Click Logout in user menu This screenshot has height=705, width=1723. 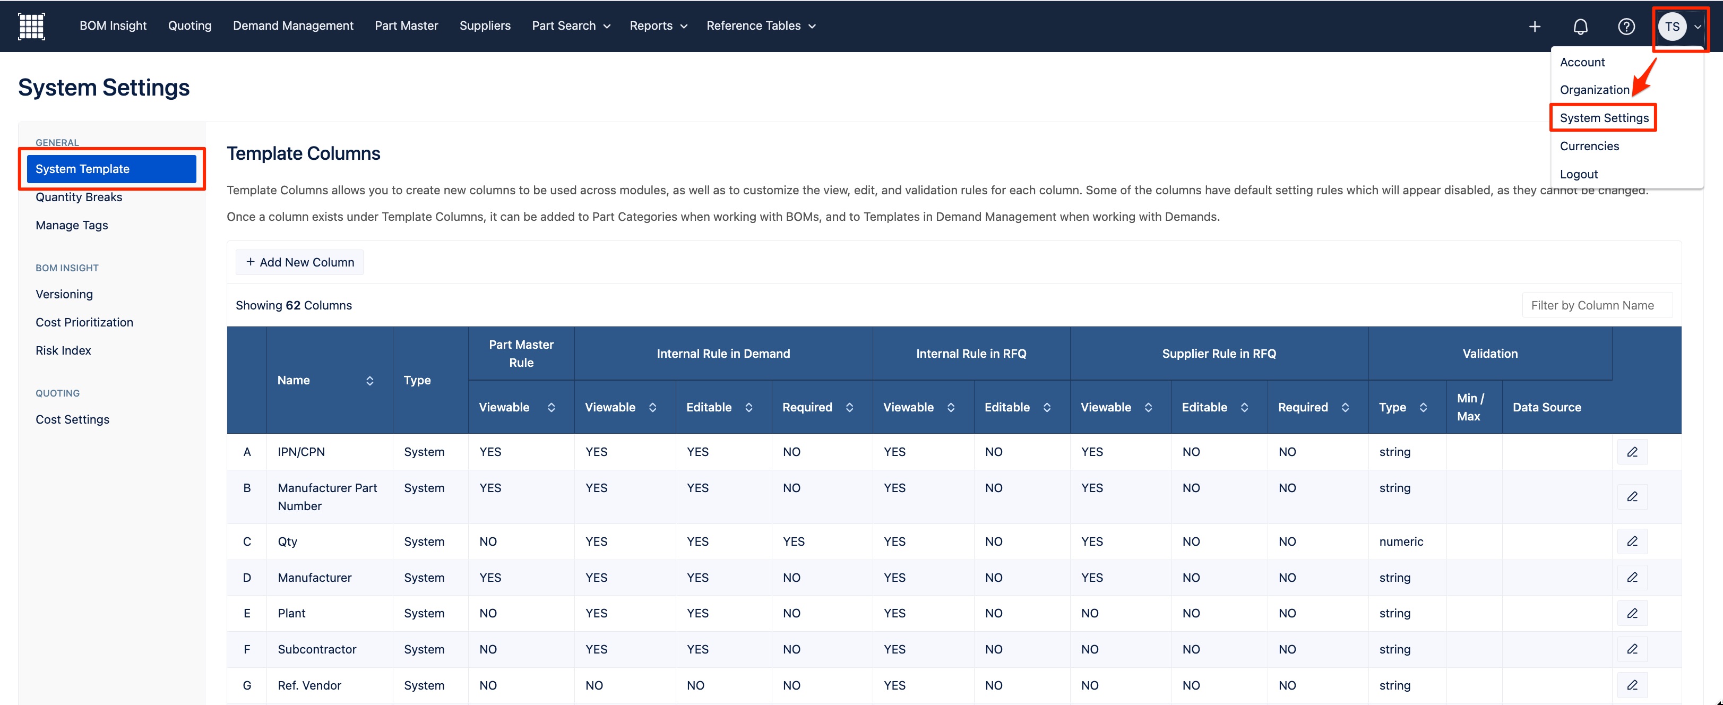pyautogui.click(x=1579, y=174)
